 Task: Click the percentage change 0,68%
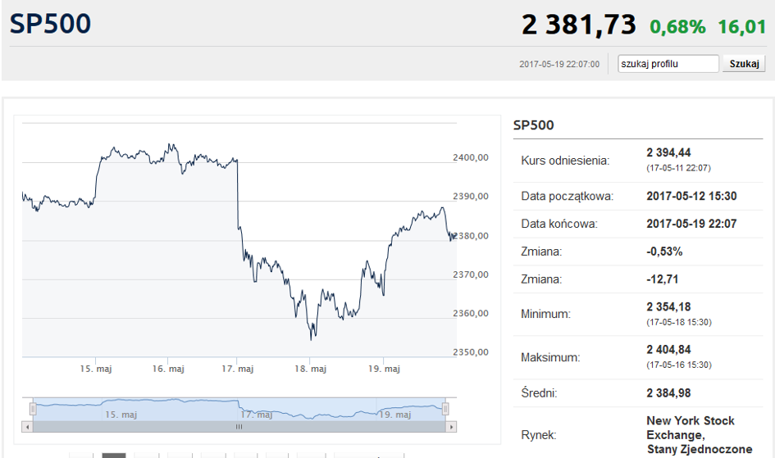[x=677, y=27]
